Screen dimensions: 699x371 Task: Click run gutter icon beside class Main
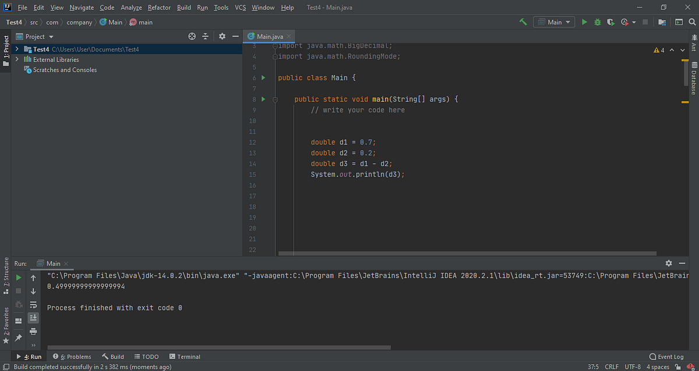click(x=263, y=78)
